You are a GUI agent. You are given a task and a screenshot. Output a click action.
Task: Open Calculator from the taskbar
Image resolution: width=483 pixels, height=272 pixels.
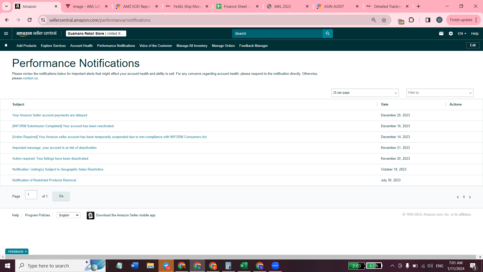[228, 266]
